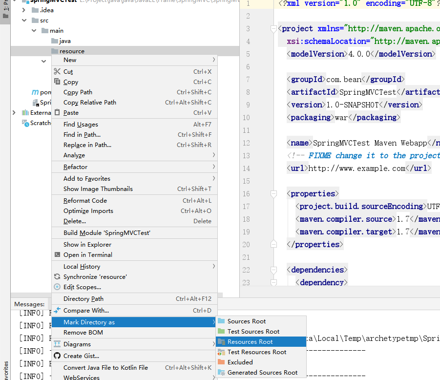Click the Project tool window sidebar icon
The height and width of the screenshot is (380, 440).
pyautogui.click(x=5, y=16)
